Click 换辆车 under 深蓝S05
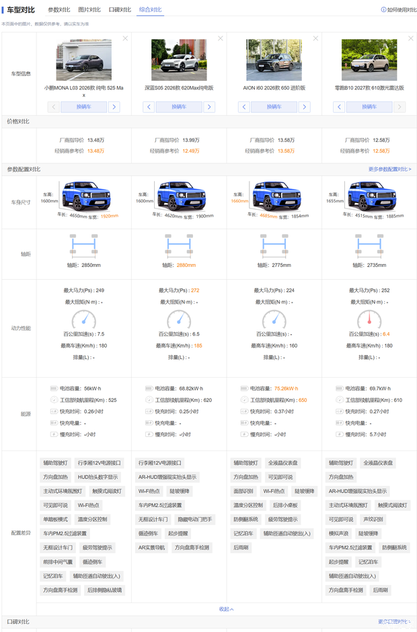The width and height of the screenshot is (417, 632). point(179,107)
